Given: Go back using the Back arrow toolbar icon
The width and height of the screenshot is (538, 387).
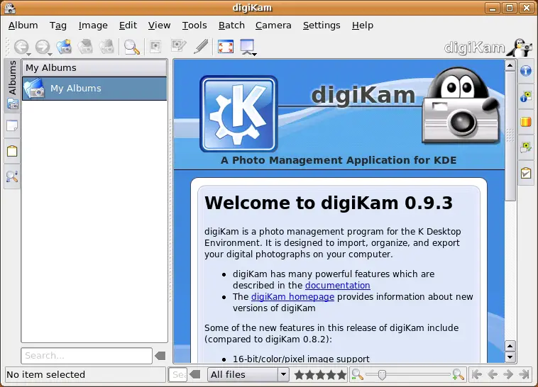Looking at the screenshot, I should pos(21,47).
